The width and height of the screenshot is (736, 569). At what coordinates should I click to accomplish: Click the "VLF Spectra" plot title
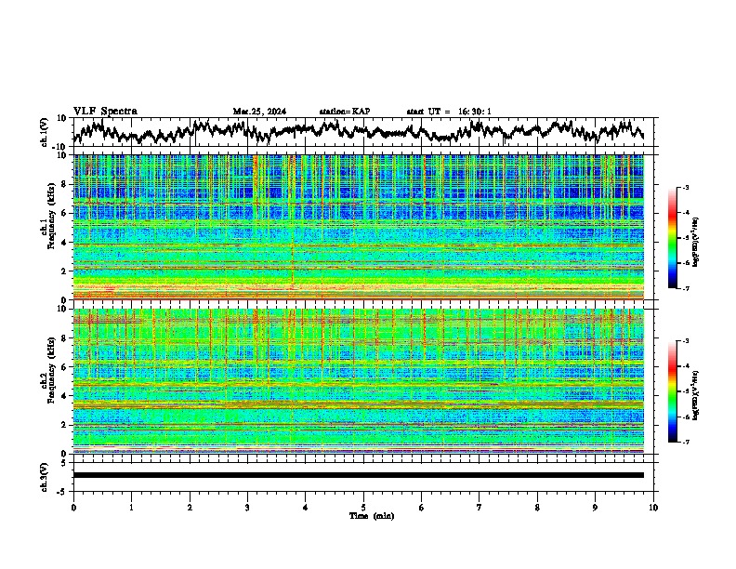click(105, 111)
